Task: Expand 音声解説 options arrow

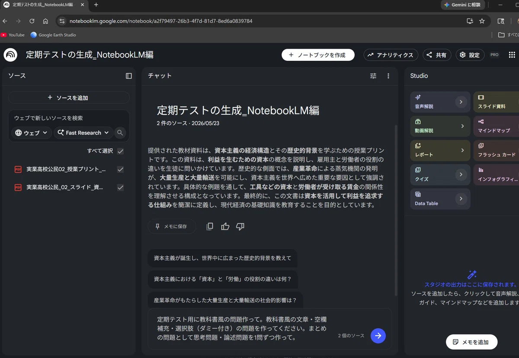Action: (461, 102)
